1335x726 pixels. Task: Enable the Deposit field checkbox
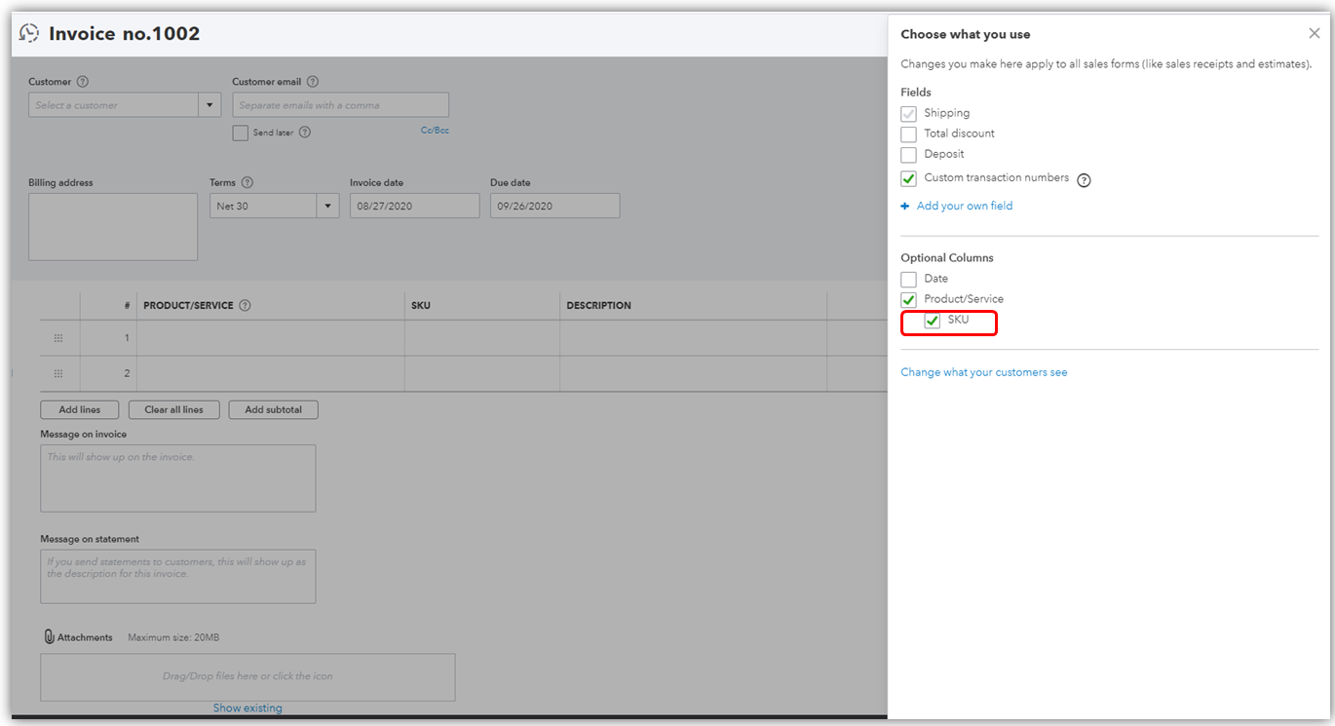909,155
